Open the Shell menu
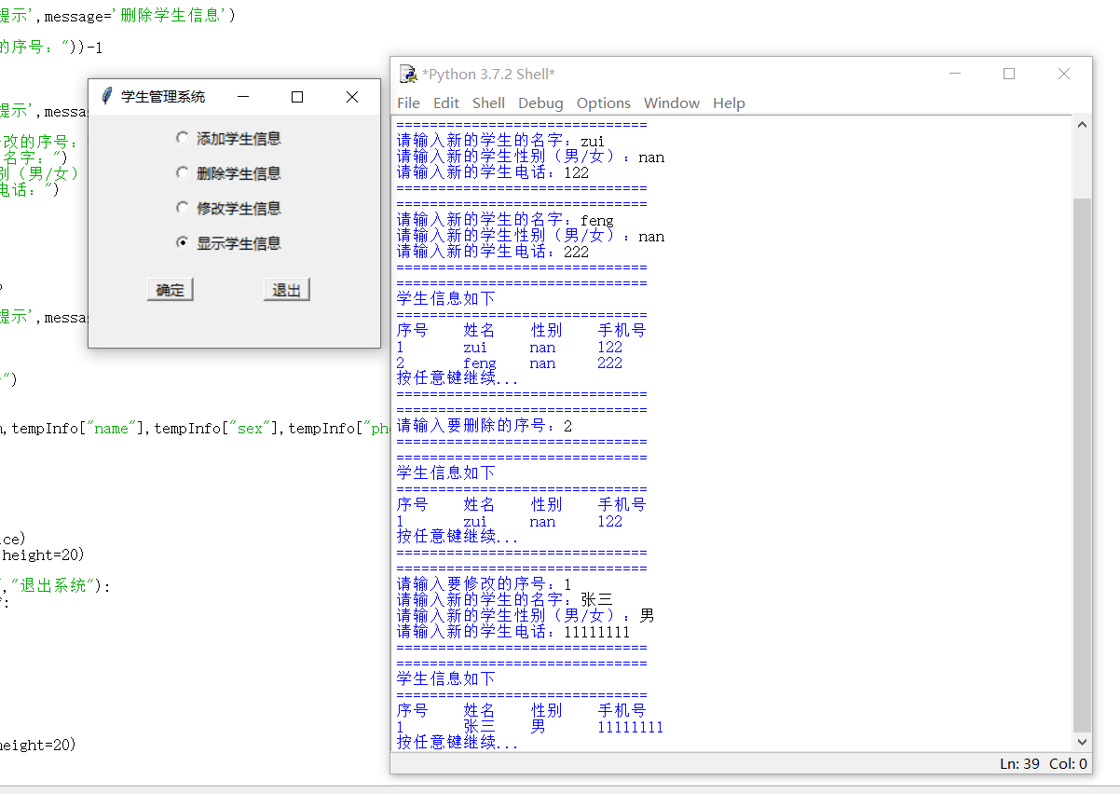Viewport: 1120px width, 794px height. [488, 103]
